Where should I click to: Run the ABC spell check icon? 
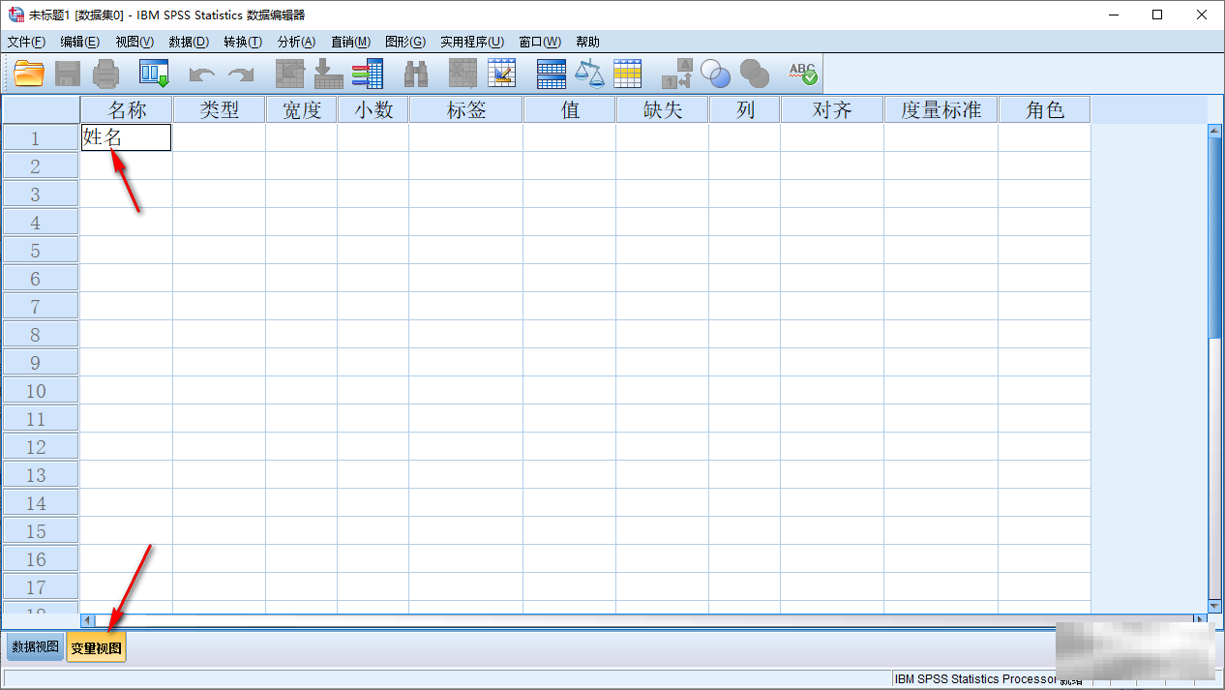pos(802,74)
